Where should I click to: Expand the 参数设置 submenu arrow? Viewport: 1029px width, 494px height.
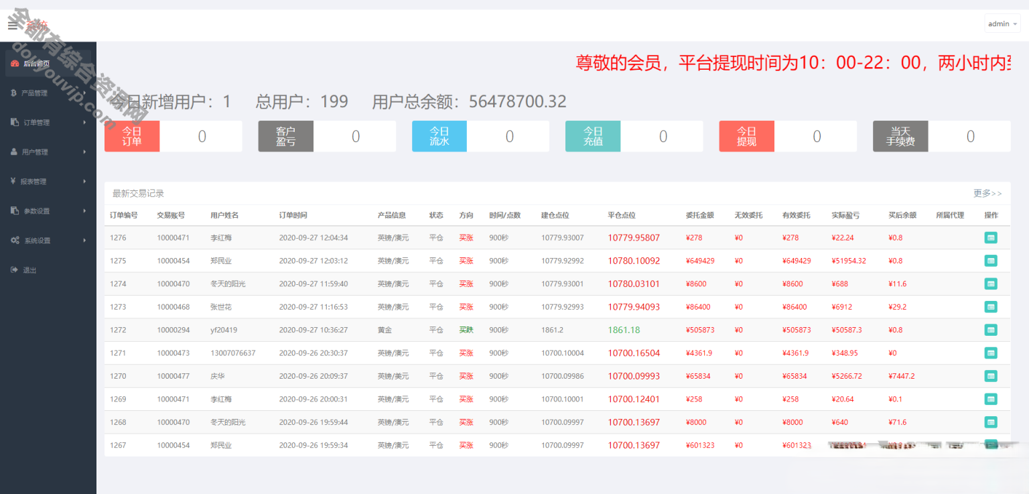pos(84,211)
